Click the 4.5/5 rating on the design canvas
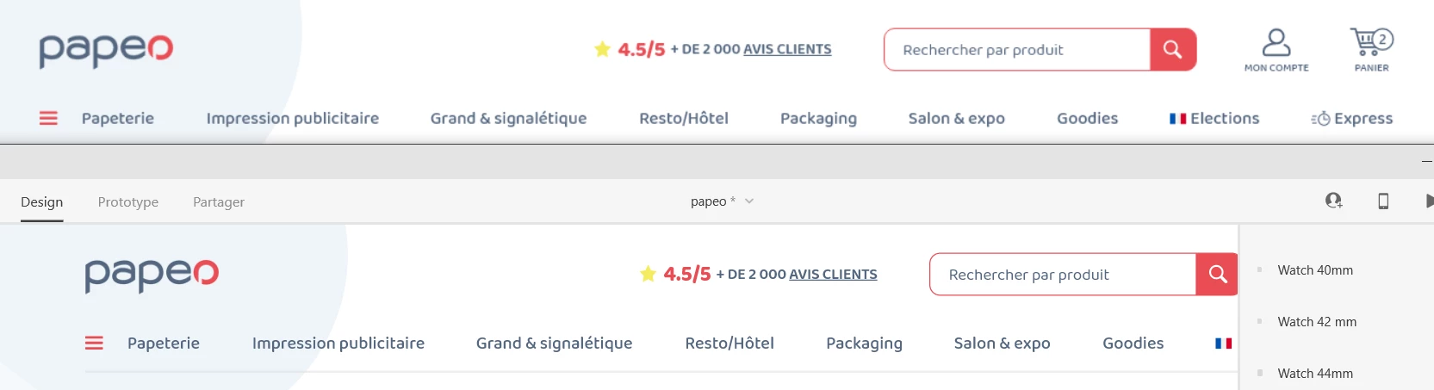Viewport: 1434px width, 390px height. tap(687, 275)
